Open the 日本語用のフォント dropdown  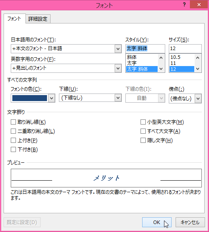(118, 49)
